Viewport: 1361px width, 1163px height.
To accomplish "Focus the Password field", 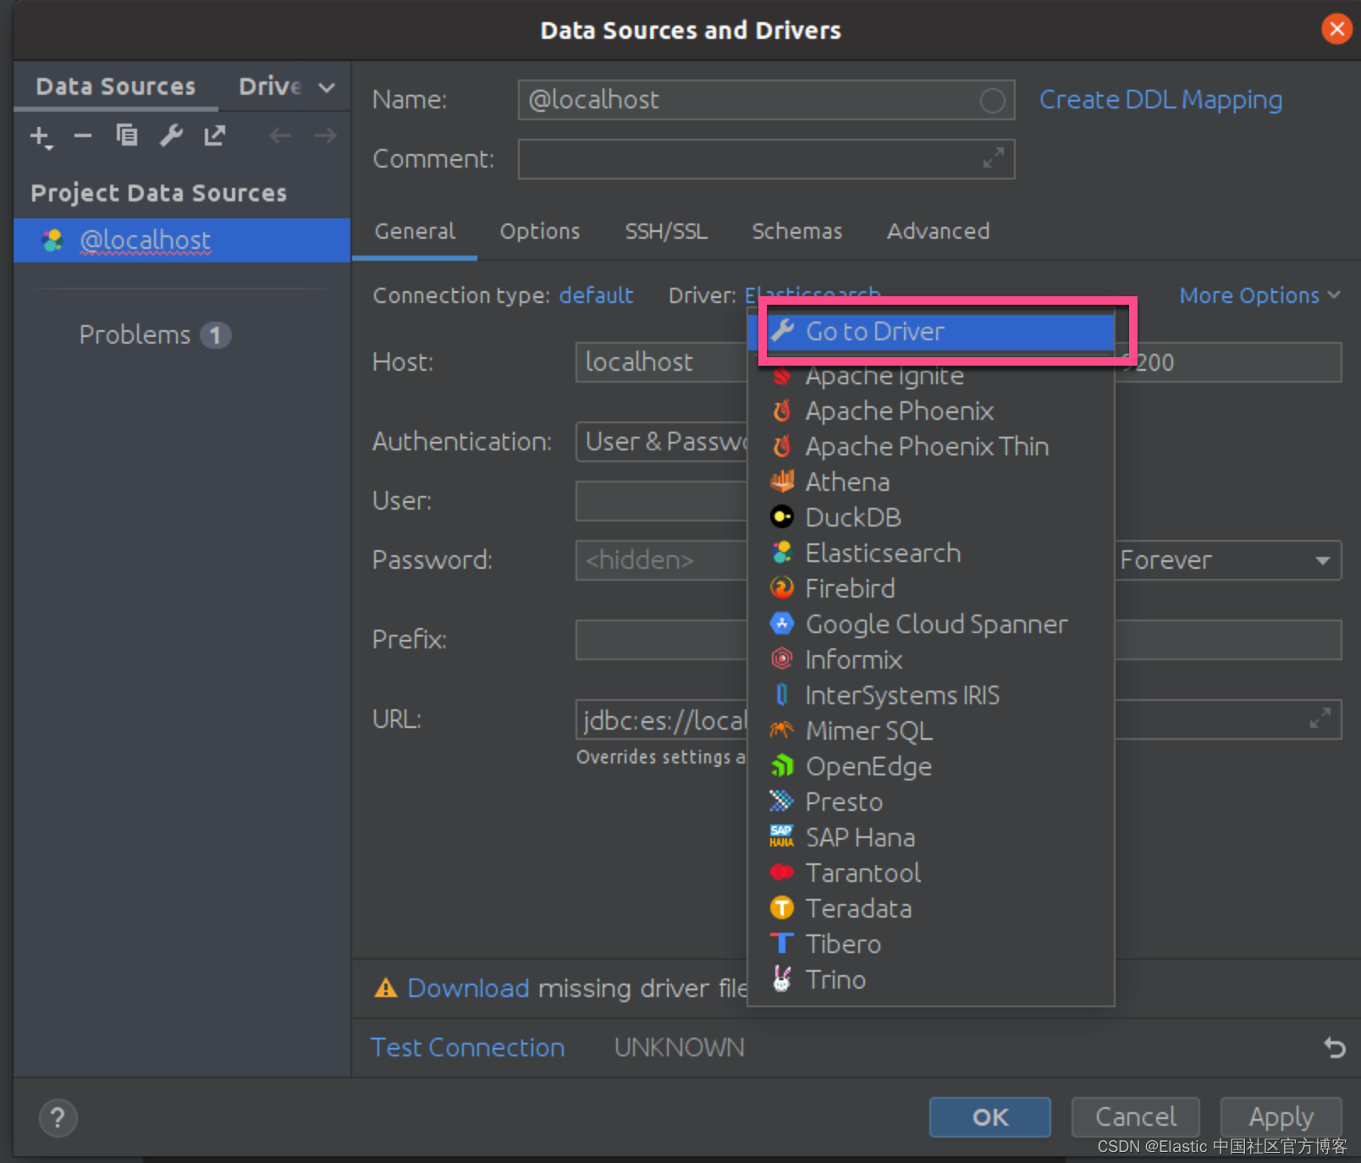I will pos(662,560).
